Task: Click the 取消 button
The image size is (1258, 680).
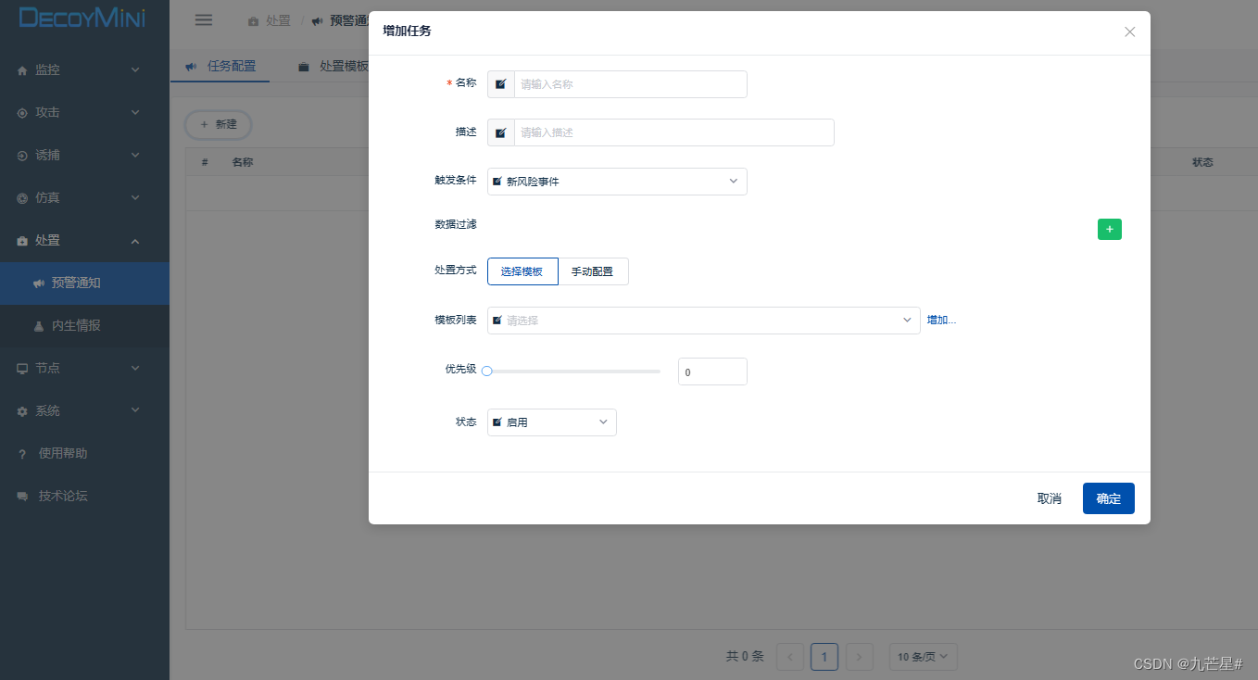Action: (x=1050, y=498)
